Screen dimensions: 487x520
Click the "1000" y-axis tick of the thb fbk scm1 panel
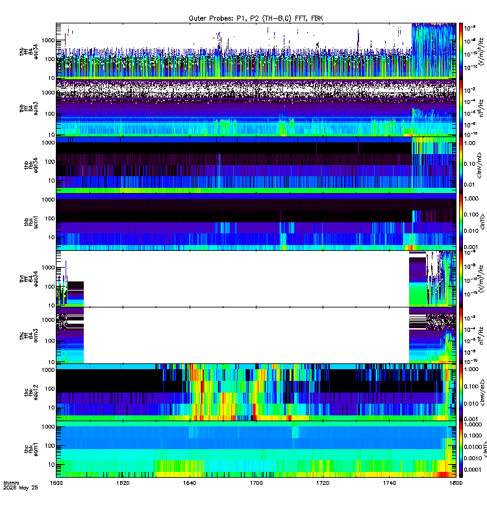48,200
